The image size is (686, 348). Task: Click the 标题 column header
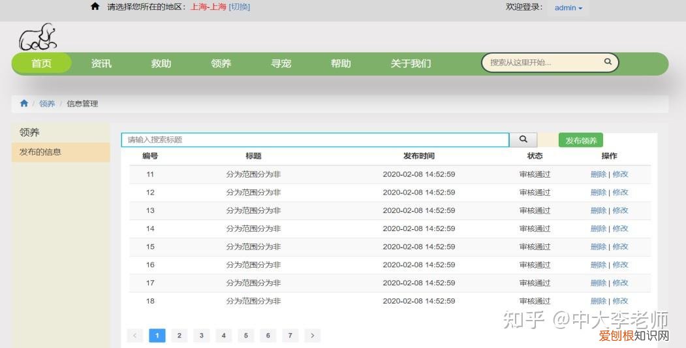click(253, 156)
